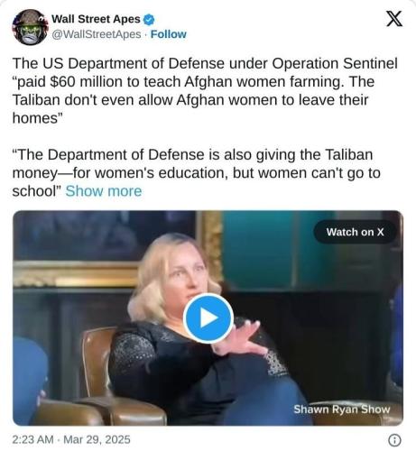Viewport: 416px width, 451px height.
Task: Click the Watch on X button
Action: pyautogui.click(x=355, y=232)
